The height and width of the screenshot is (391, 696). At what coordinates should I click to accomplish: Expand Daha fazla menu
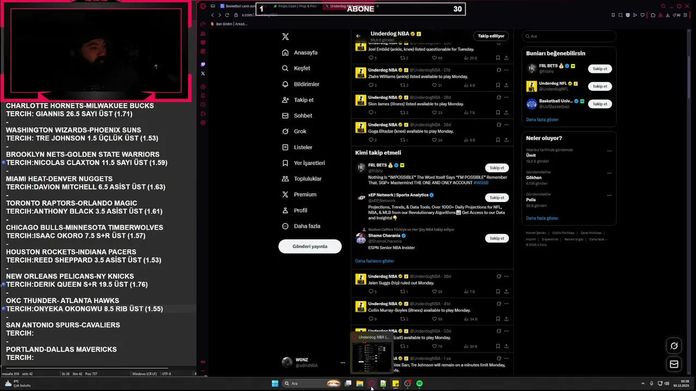click(301, 226)
